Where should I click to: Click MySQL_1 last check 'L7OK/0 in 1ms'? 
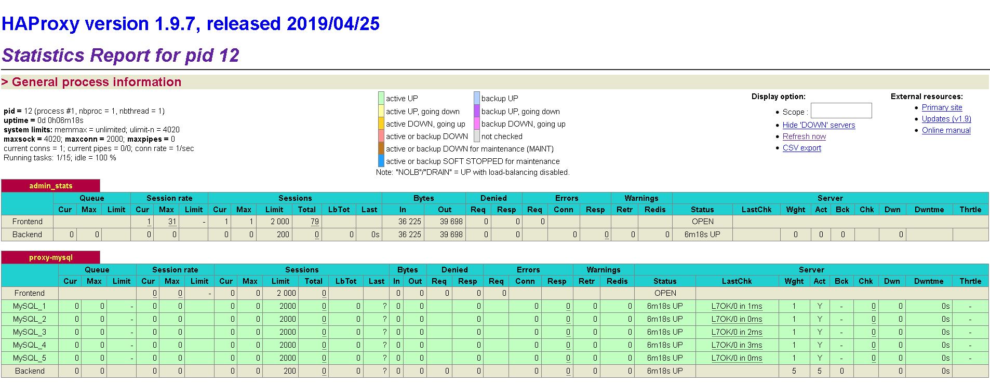pyautogui.click(x=737, y=306)
